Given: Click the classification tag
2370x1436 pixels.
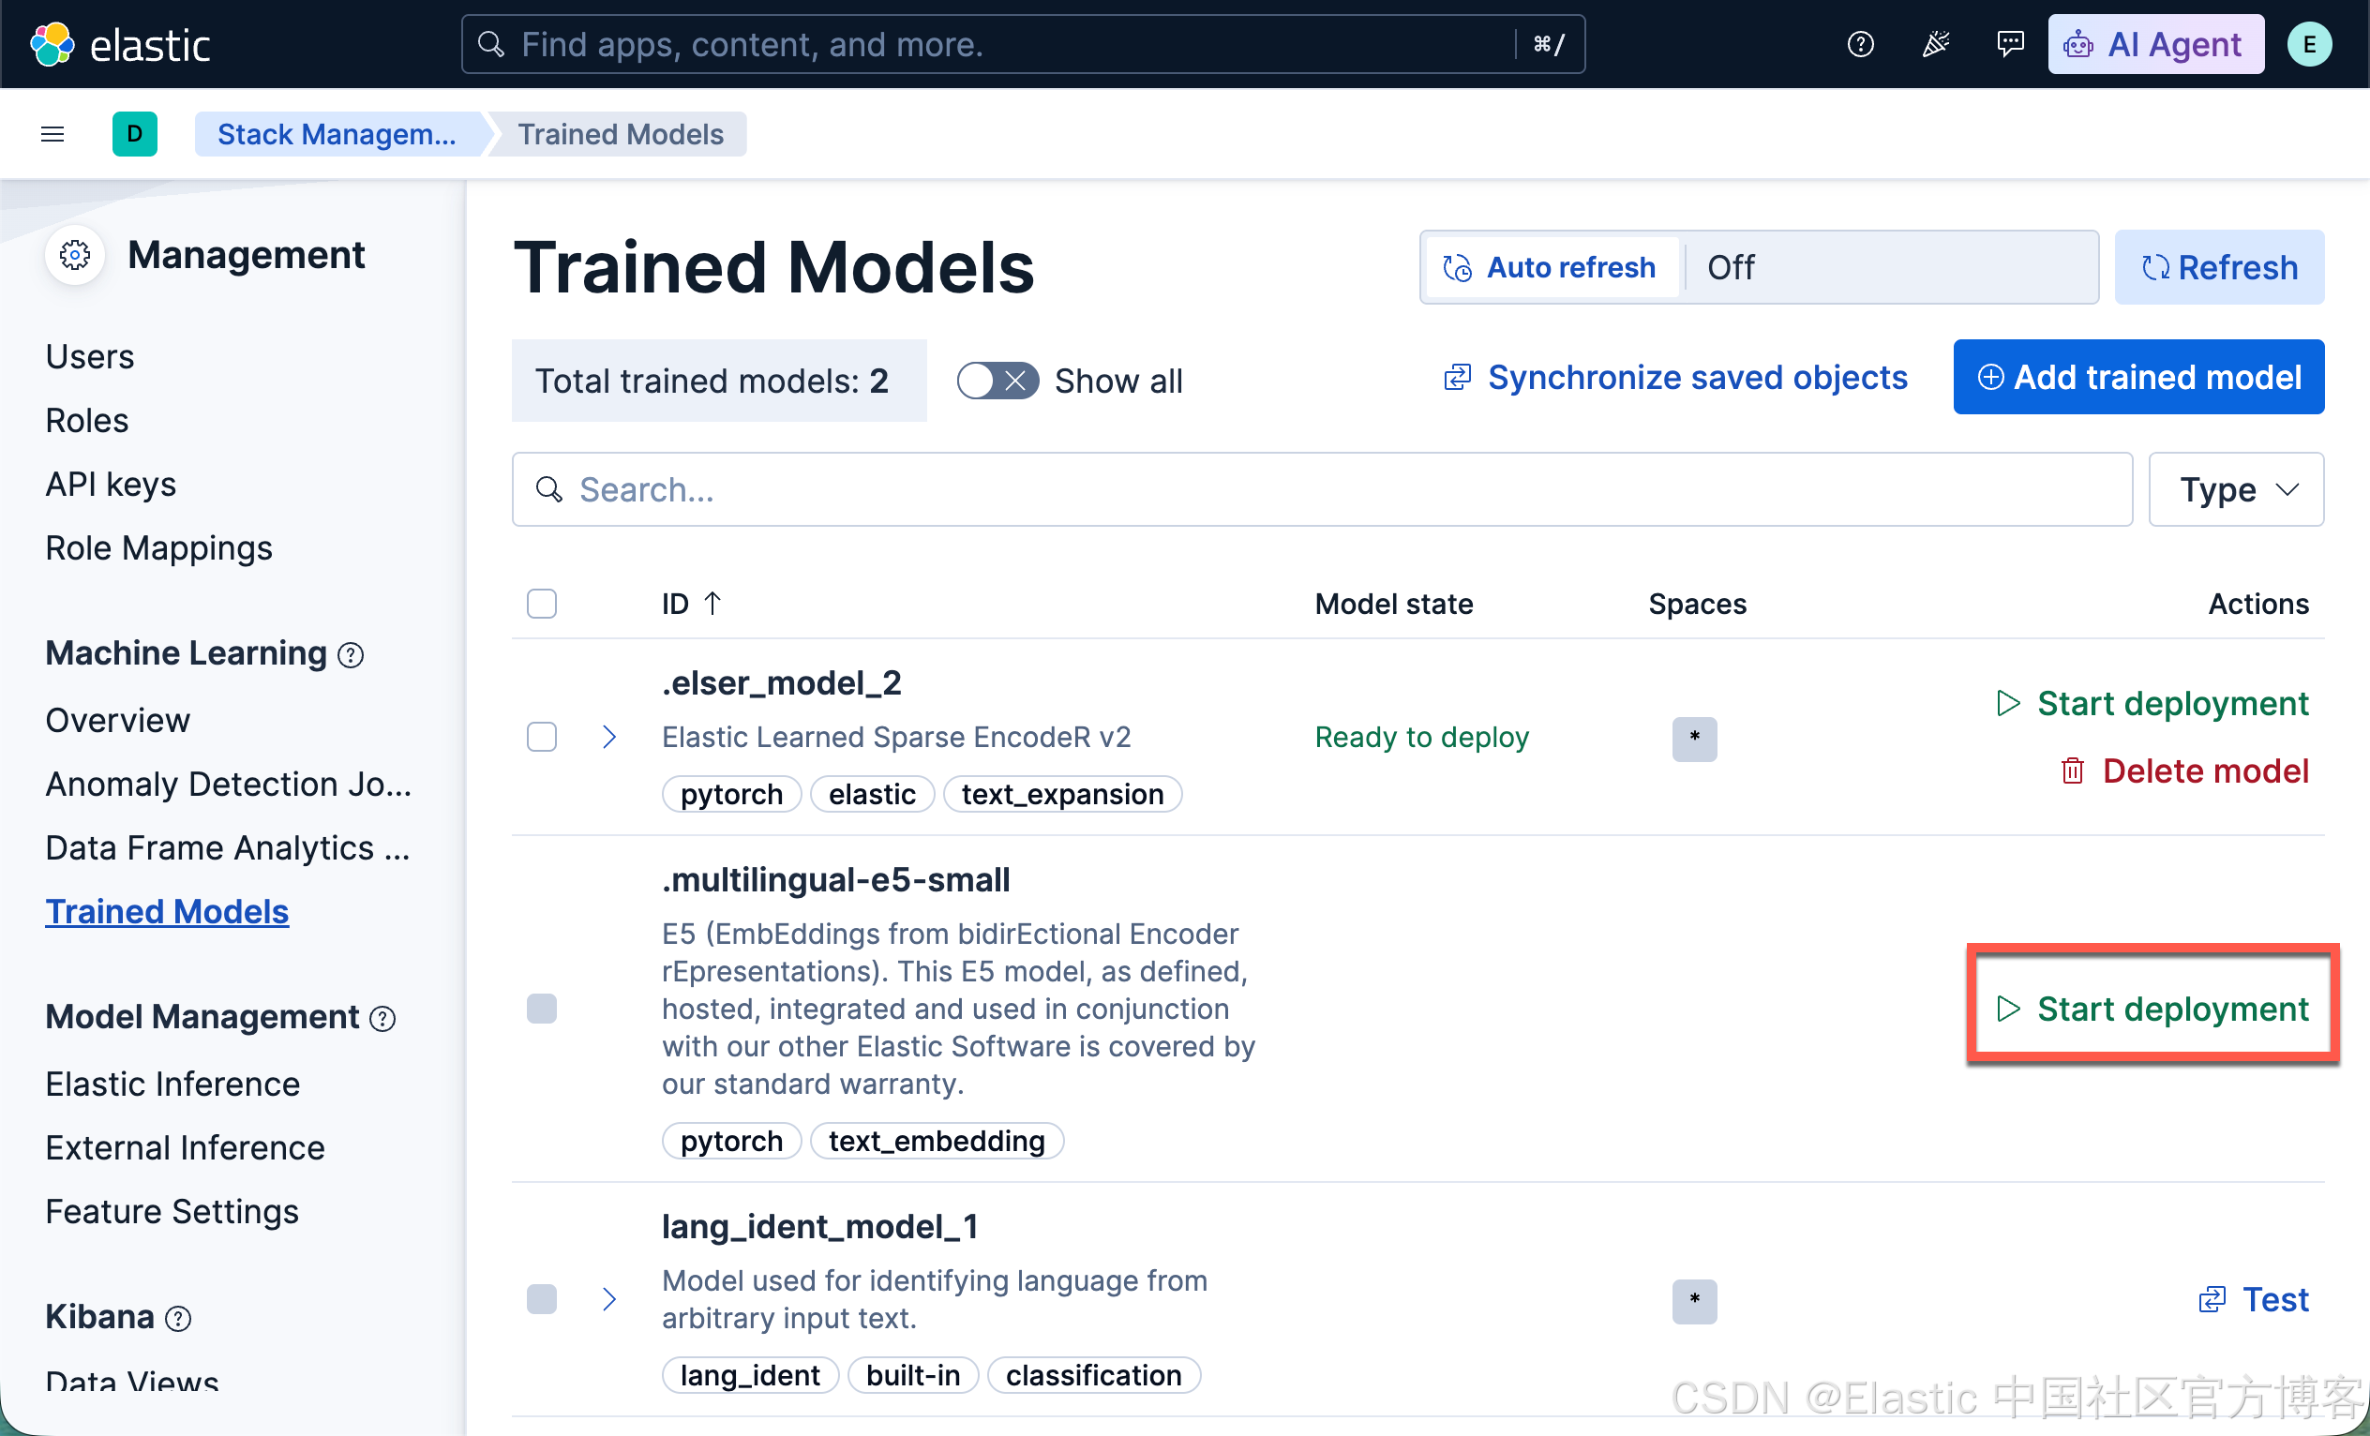Looking at the screenshot, I should 1094,1375.
